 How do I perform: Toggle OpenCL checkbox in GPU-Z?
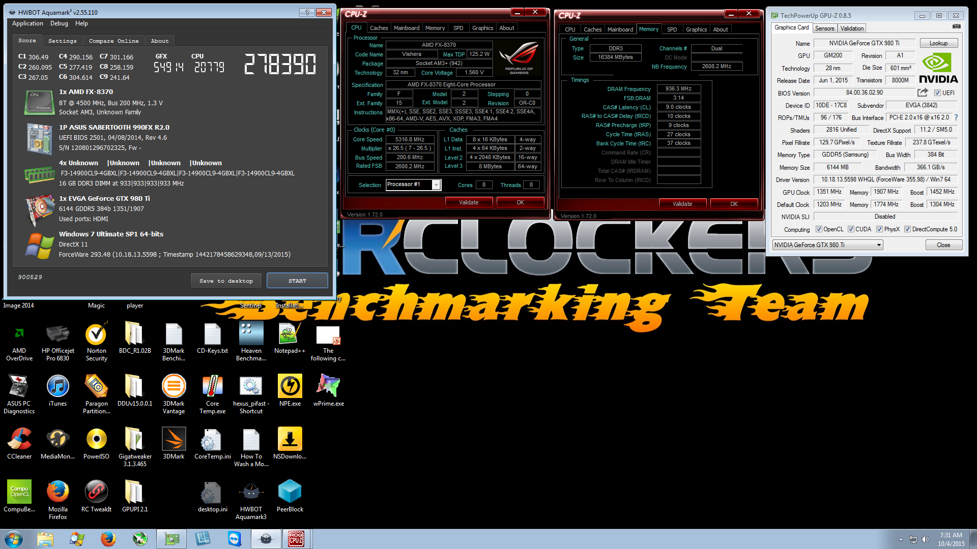(x=819, y=229)
